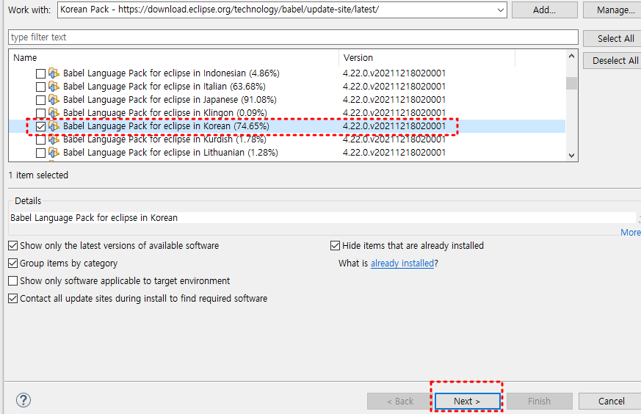Click the Klingon language pack feature icon
This screenshot has width=641, height=414.
click(x=54, y=112)
